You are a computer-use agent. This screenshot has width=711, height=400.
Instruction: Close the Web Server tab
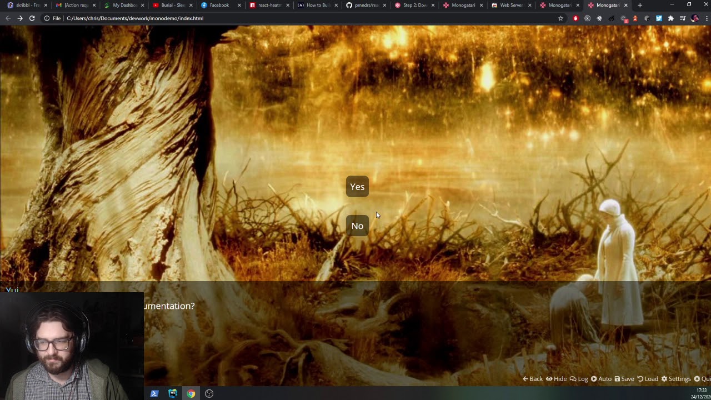pyautogui.click(x=529, y=5)
